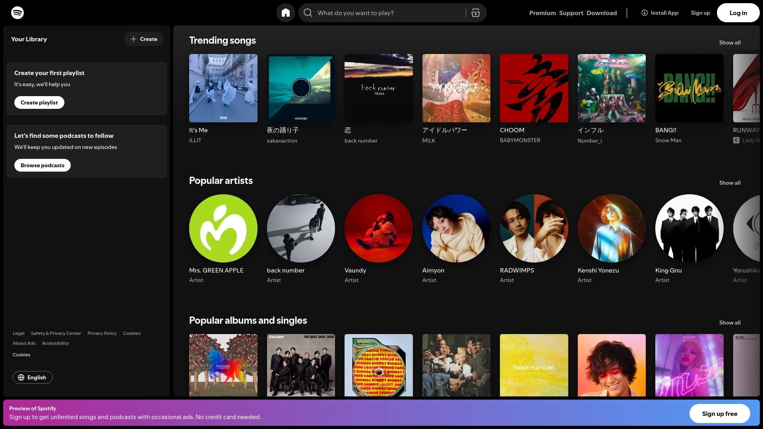
Task: Click the Spotify logo icon
Action: 17,13
